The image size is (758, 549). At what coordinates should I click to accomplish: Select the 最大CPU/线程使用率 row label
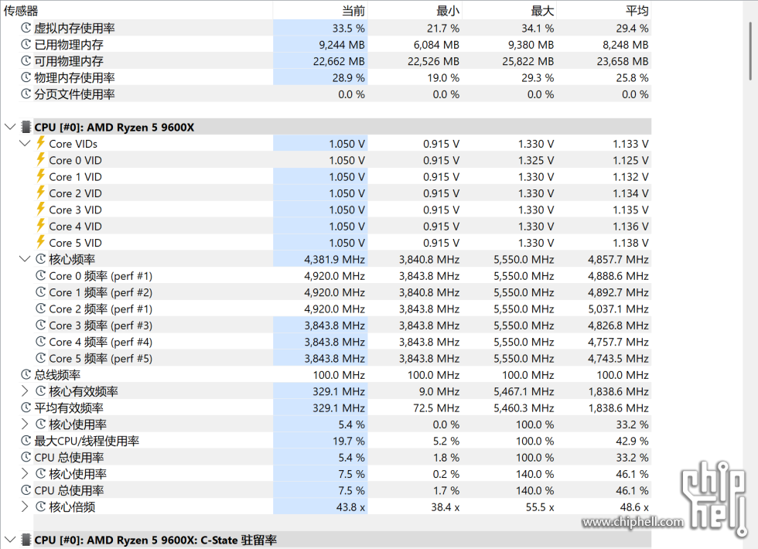(87, 441)
